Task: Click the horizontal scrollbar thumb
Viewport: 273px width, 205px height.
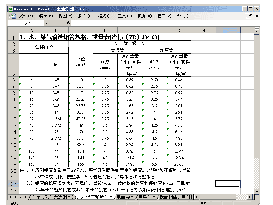Action: coord(218,197)
